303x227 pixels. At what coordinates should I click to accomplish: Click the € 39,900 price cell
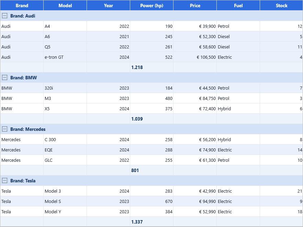click(195, 26)
